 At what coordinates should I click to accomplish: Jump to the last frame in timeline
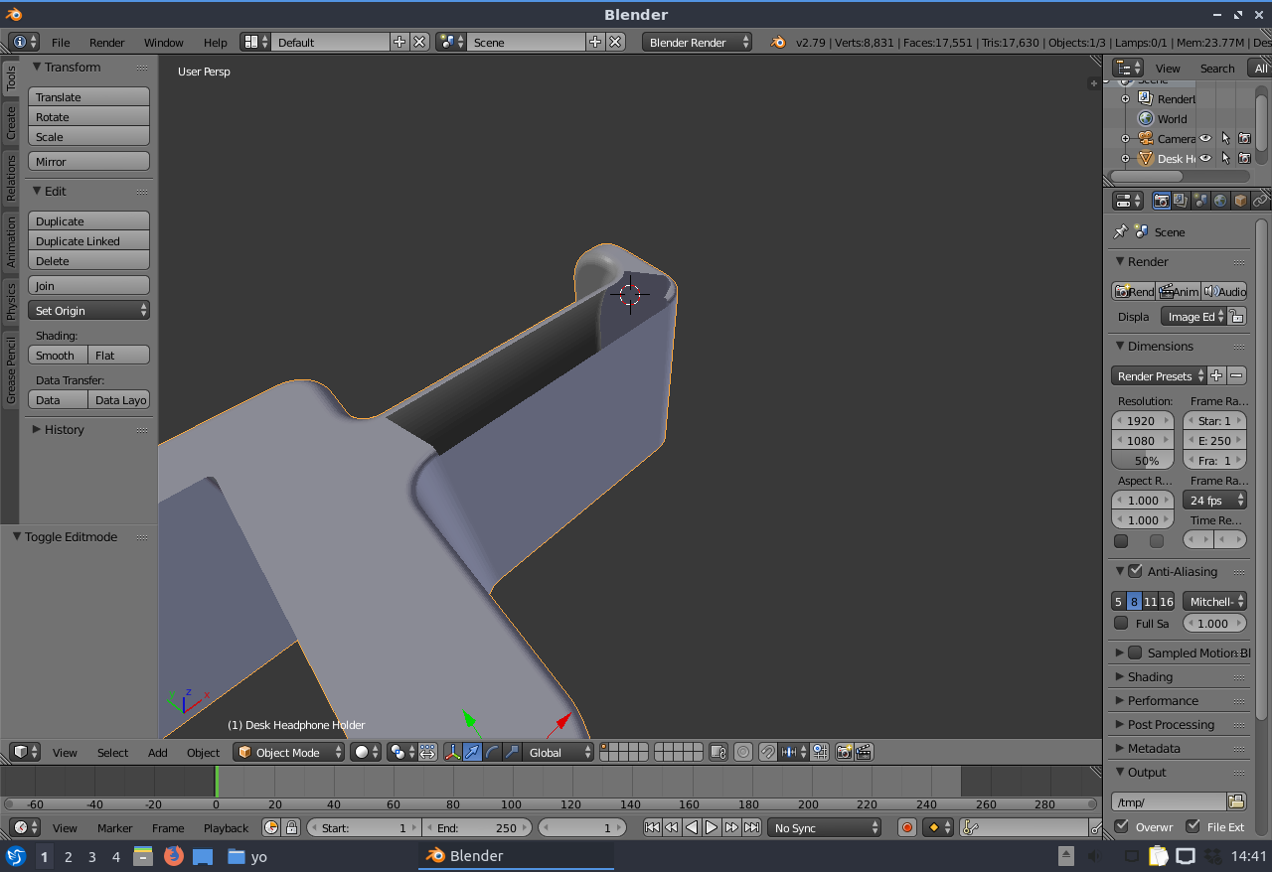[x=752, y=827]
